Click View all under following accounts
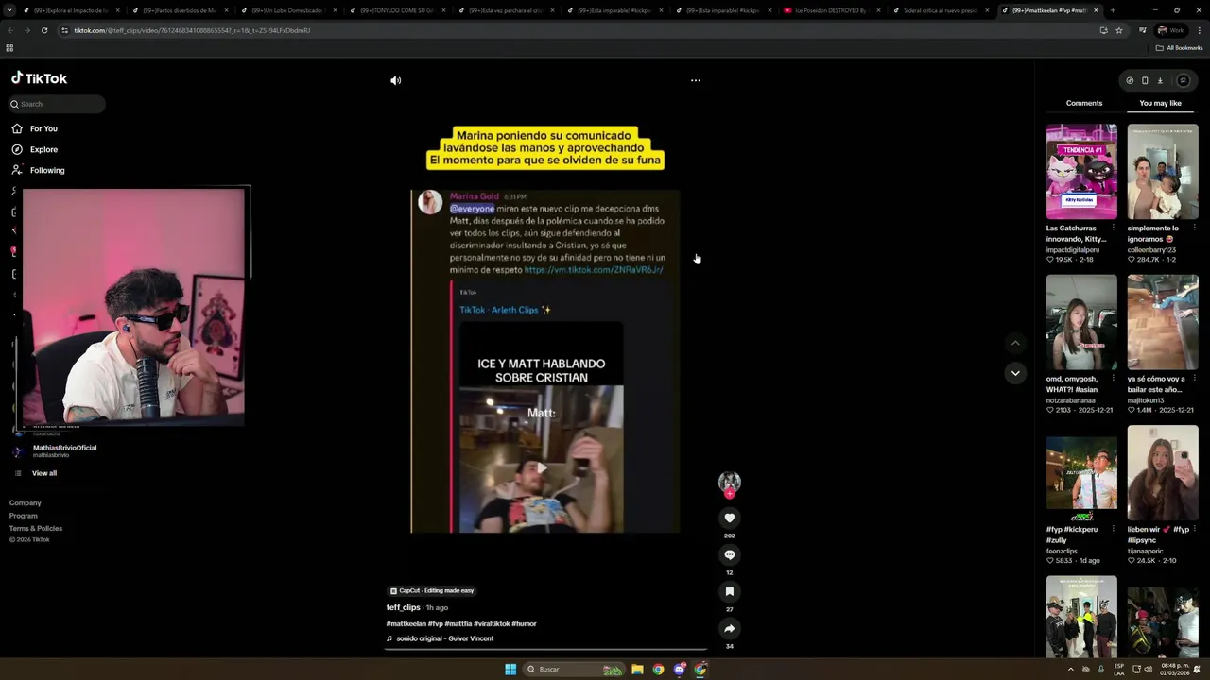Image resolution: width=1210 pixels, height=680 pixels. tap(43, 473)
